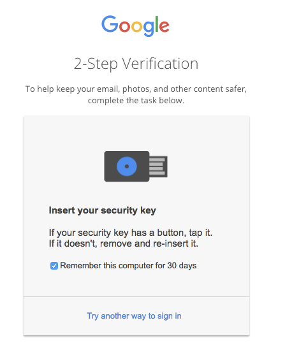This screenshot has height=348, width=285.
Task: Click the 'complete the task below' text
Action: (136, 101)
